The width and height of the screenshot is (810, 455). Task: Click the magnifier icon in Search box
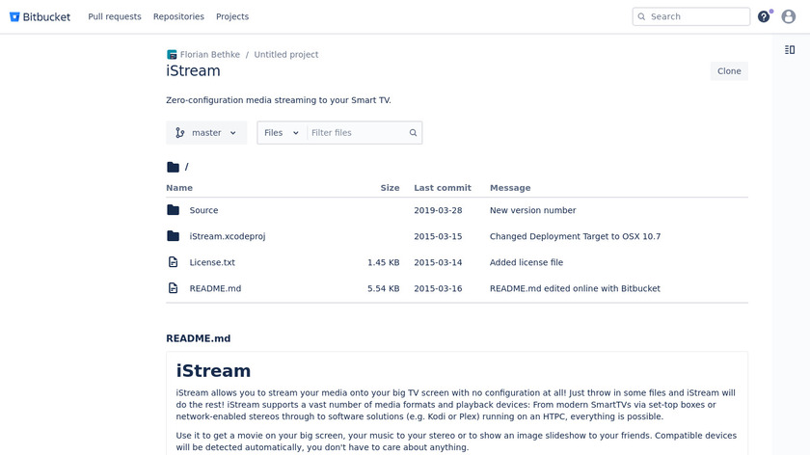[641, 16]
